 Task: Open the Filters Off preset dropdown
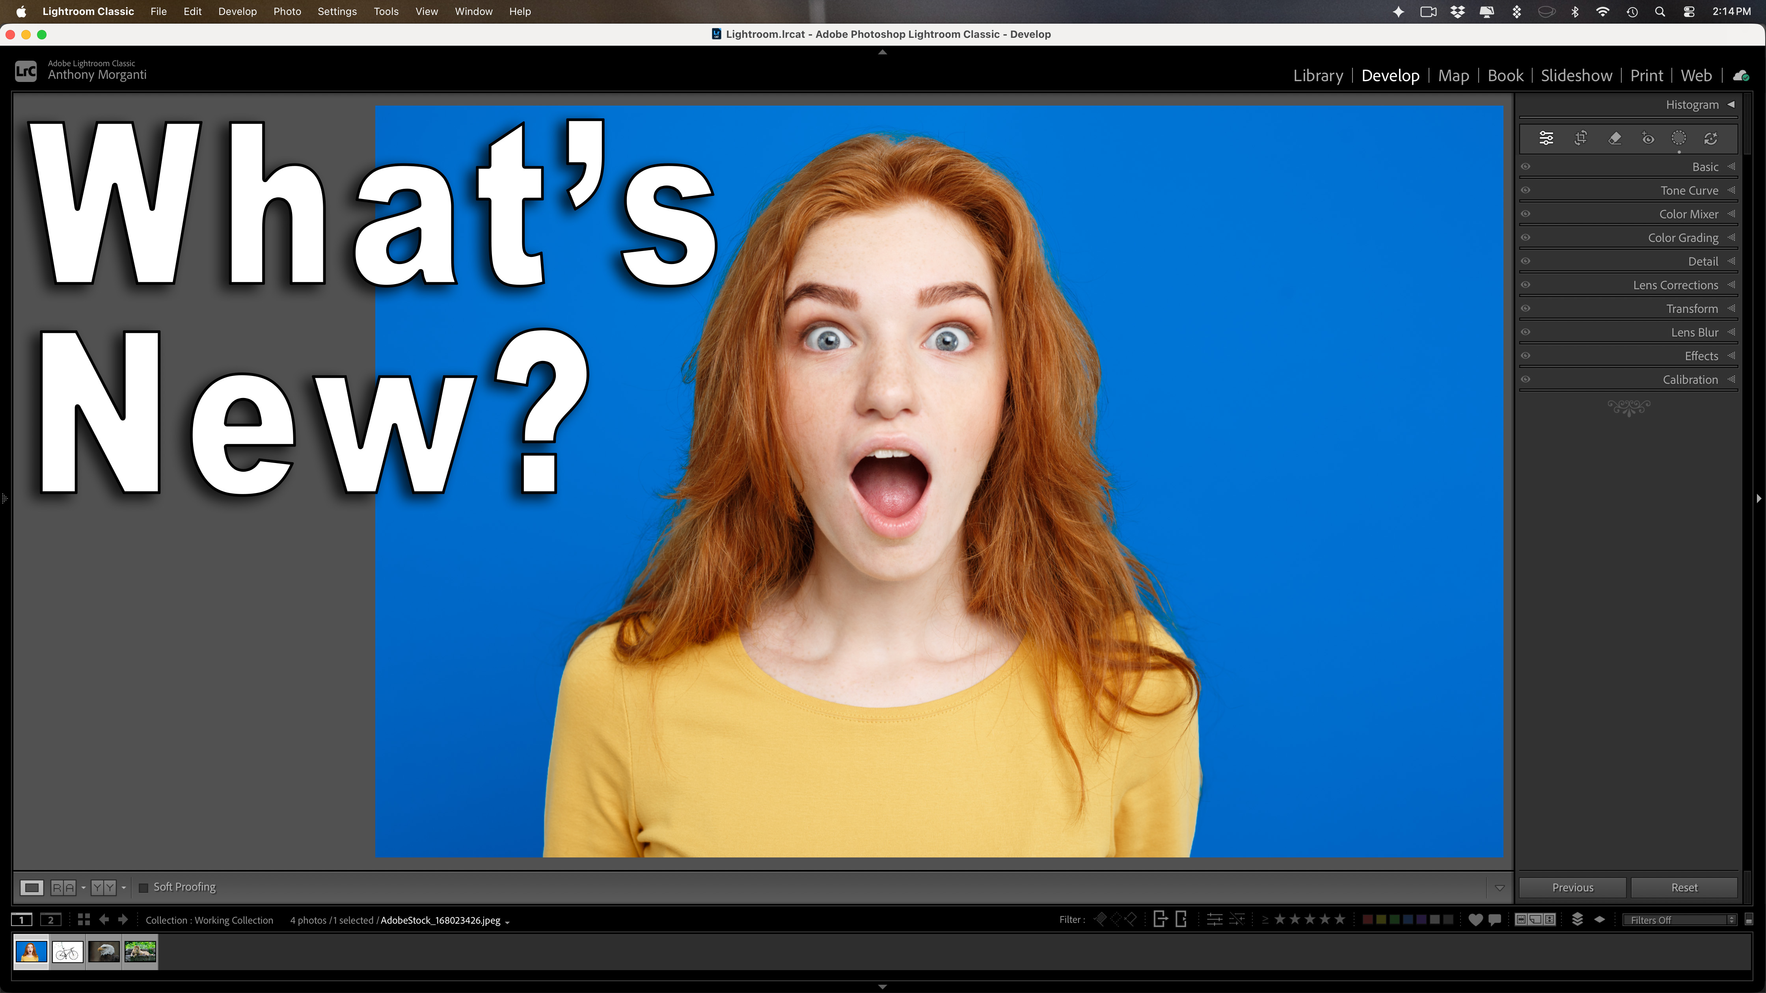pyautogui.click(x=1680, y=920)
